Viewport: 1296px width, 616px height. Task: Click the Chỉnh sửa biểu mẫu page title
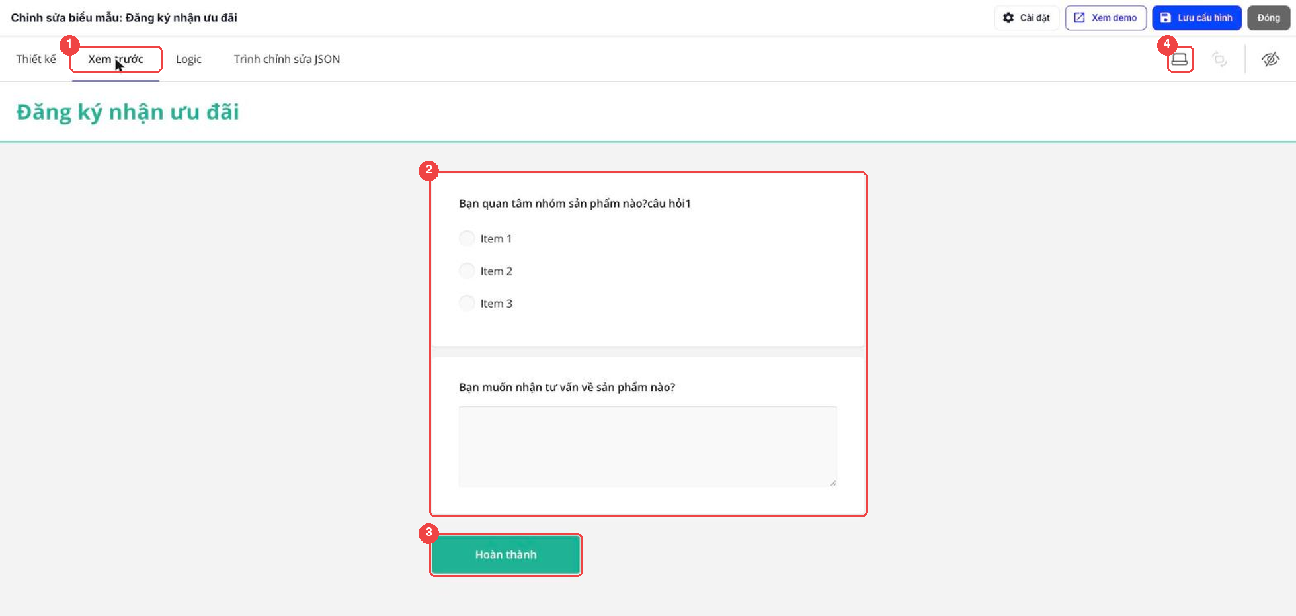point(124,18)
